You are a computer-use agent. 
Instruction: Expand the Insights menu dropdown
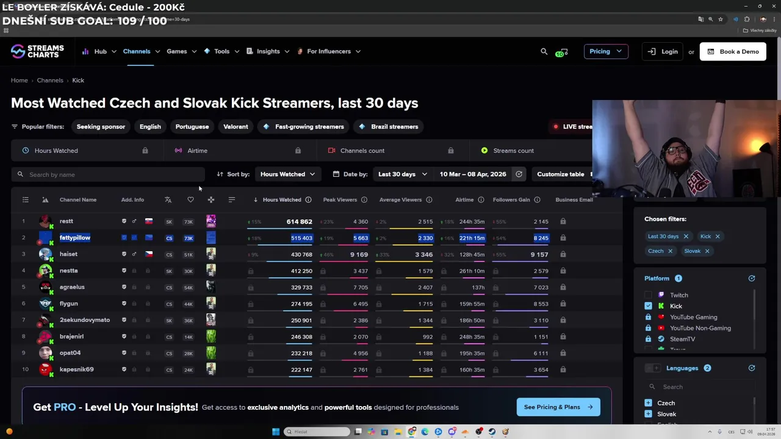tap(268, 52)
